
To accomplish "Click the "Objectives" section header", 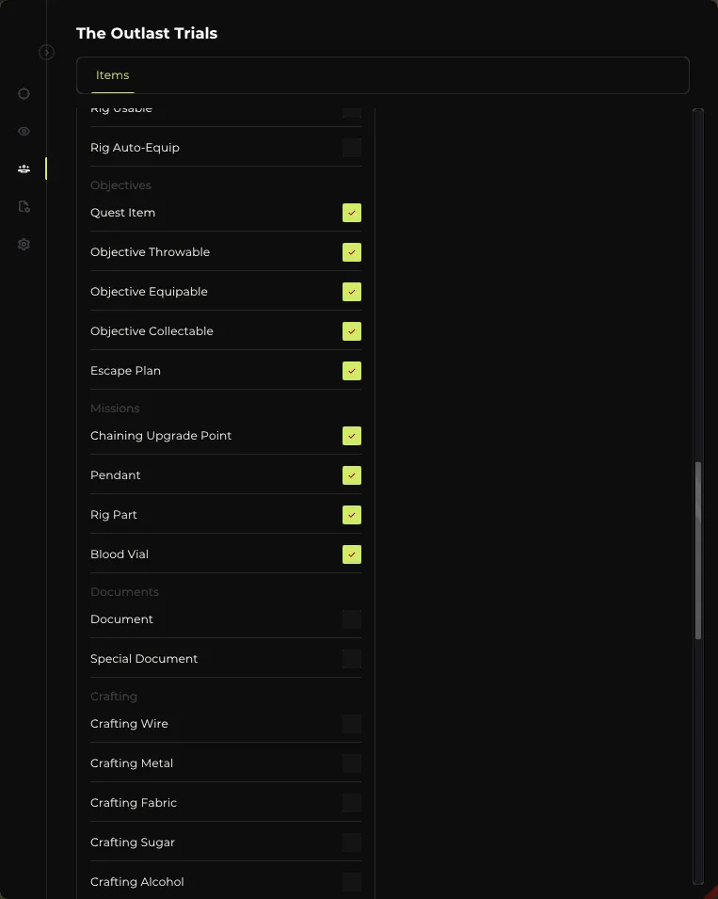I will (120, 185).
